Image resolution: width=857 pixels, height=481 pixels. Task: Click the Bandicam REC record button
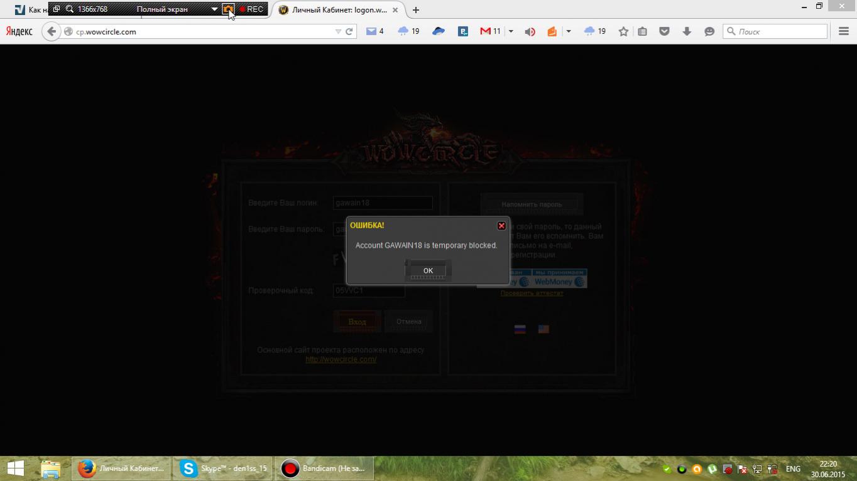click(251, 9)
